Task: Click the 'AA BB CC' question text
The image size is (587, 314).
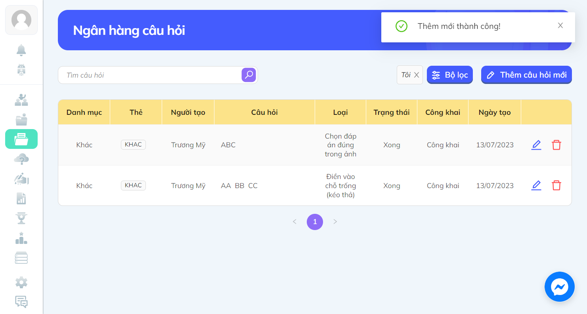Action: pyautogui.click(x=239, y=186)
